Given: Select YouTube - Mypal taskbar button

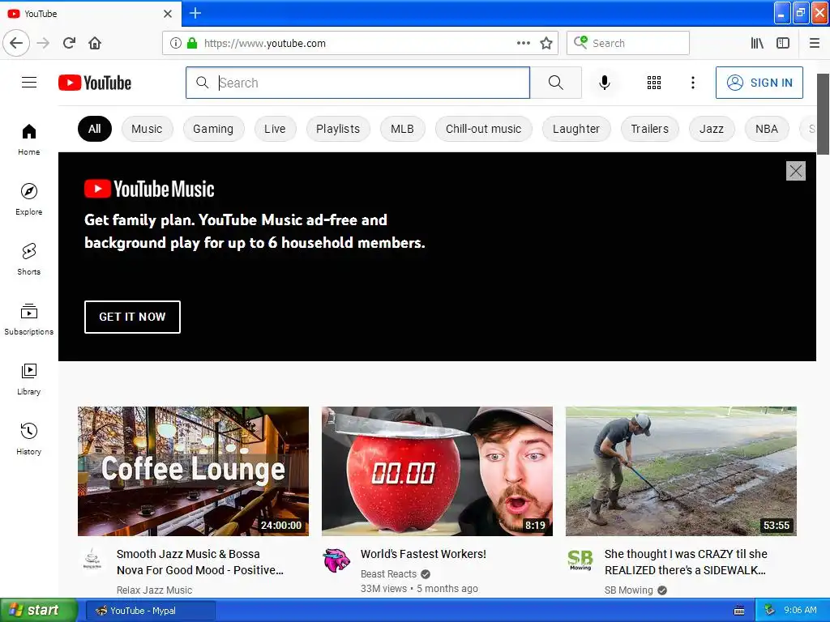Looking at the screenshot, I should click(151, 611).
